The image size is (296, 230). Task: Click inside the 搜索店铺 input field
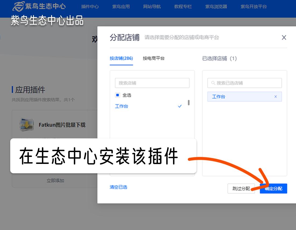click(x=152, y=83)
